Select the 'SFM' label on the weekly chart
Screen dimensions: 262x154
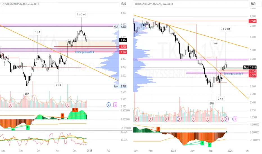click(212, 103)
